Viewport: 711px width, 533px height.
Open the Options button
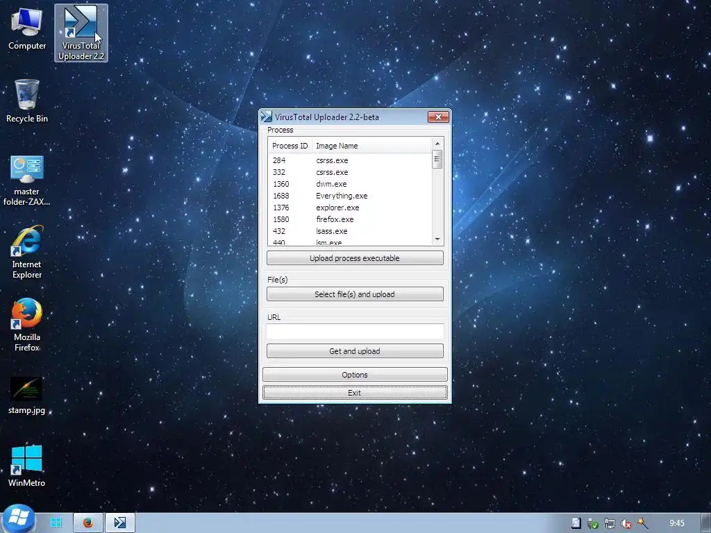pos(355,374)
